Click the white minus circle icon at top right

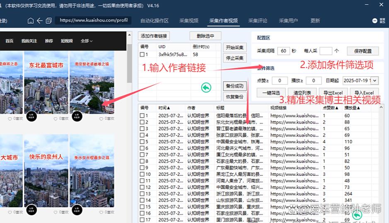coord(375,21)
